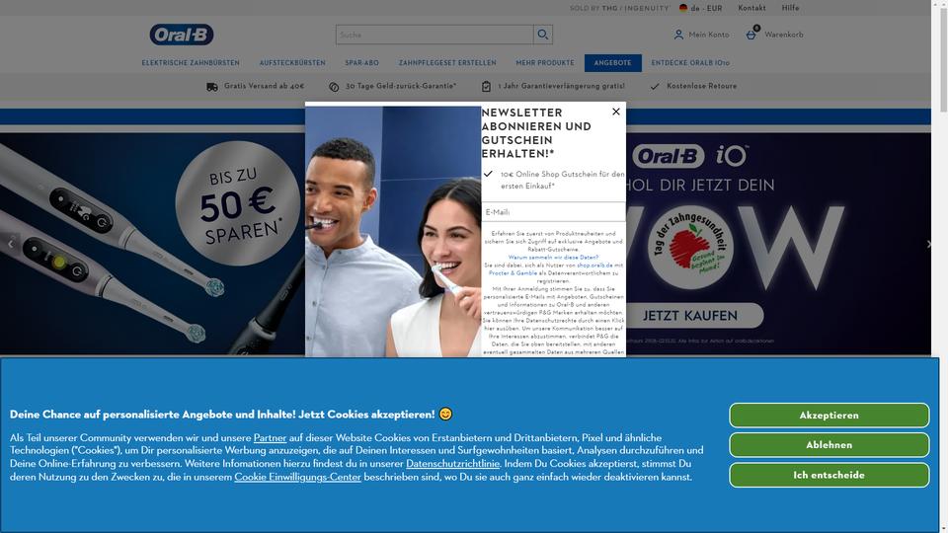This screenshot has width=948, height=533.
Task: Click the Gratis Versand truck icon
Action: point(212,87)
